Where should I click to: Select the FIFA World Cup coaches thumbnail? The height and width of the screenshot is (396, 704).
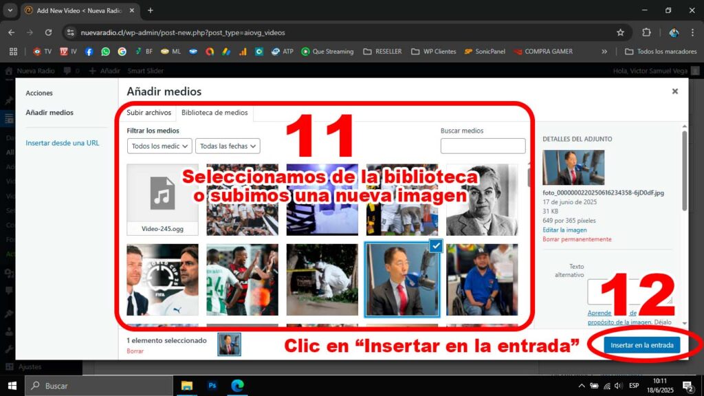[x=162, y=280]
